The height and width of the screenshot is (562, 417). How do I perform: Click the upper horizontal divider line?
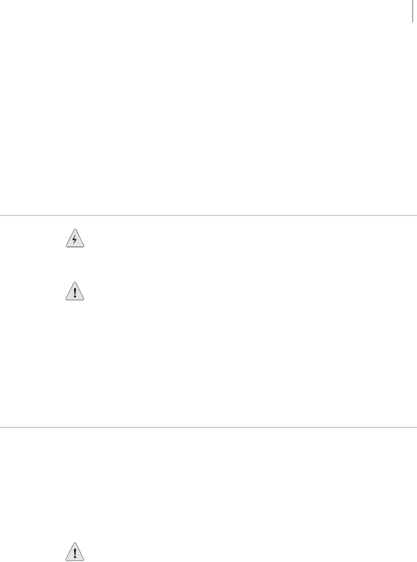tap(208, 215)
